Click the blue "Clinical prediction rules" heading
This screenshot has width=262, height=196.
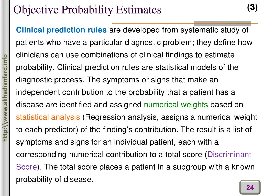coord(61,30)
